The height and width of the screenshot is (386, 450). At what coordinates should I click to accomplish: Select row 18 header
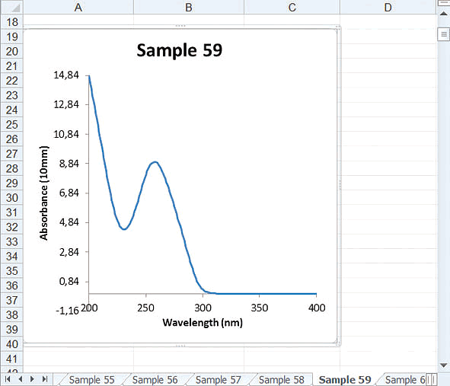11,22
